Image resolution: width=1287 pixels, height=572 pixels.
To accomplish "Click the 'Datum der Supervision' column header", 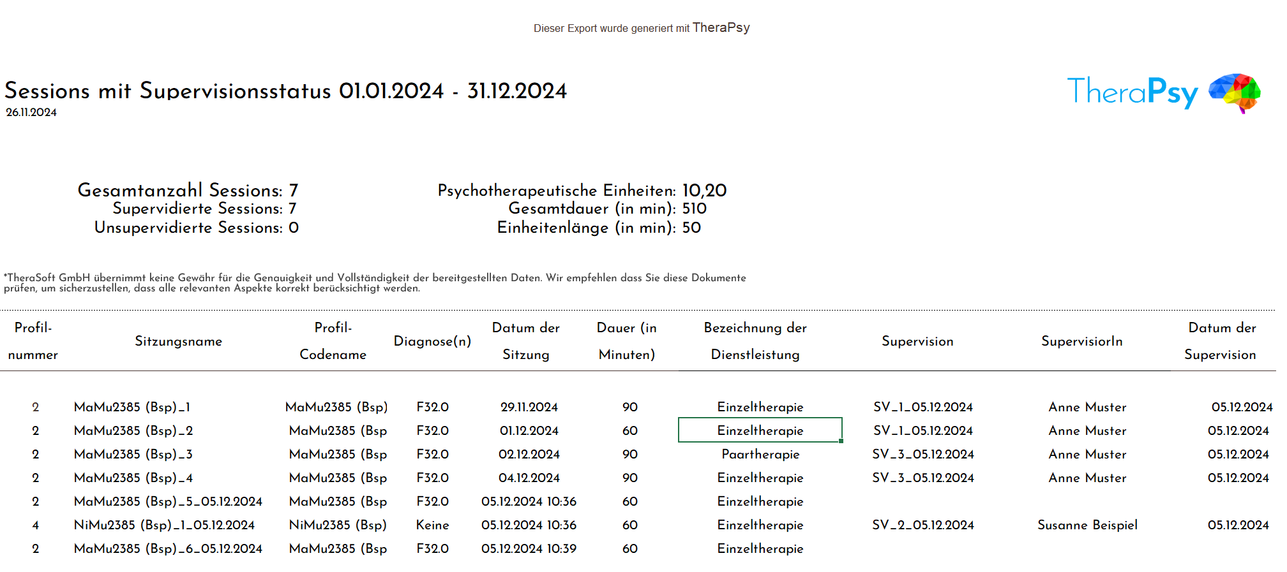I will click(1221, 341).
